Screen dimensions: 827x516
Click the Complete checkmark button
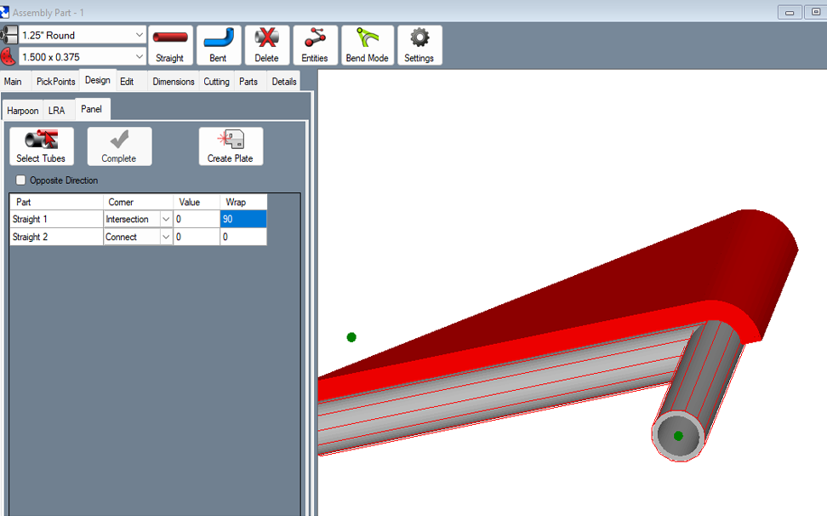click(x=119, y=146)
